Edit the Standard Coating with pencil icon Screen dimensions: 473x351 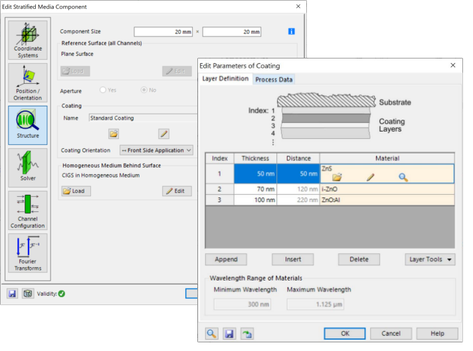pyautogui.click(x=164, y=134)
